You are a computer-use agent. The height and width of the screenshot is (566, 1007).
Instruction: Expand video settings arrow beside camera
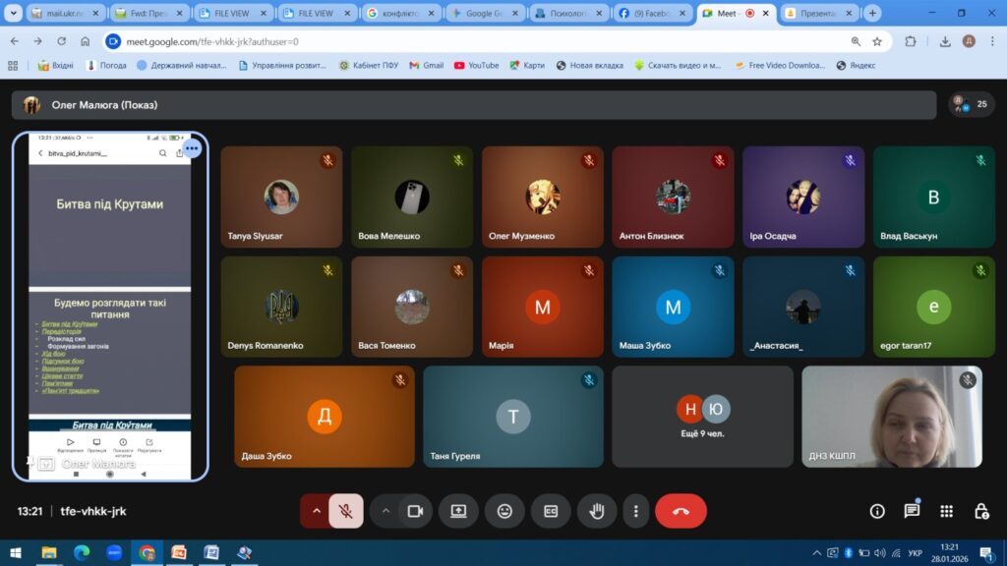coord(385,511)
